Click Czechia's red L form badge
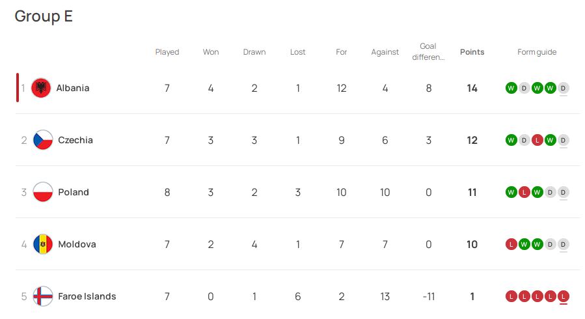Viewport: 585px width, 319px height. point(537,140)
